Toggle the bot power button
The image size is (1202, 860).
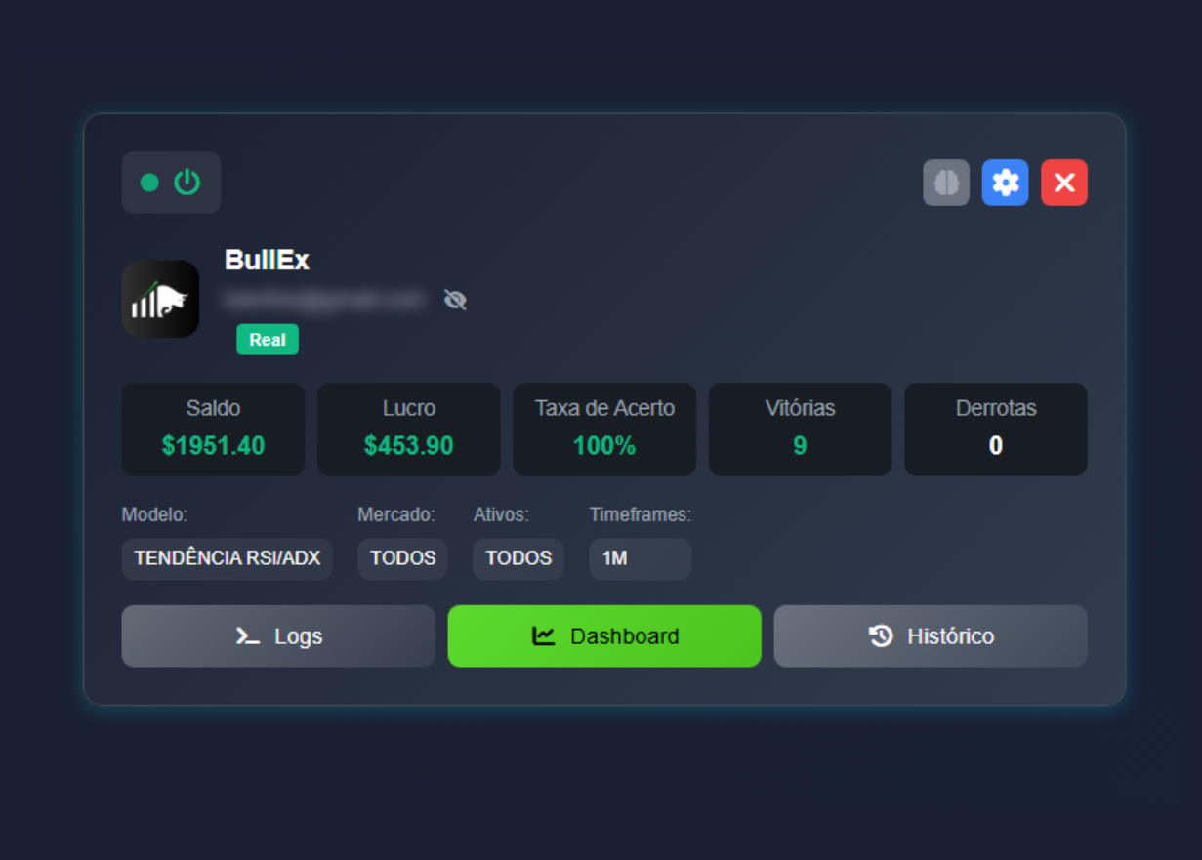[x=187, y=183]
